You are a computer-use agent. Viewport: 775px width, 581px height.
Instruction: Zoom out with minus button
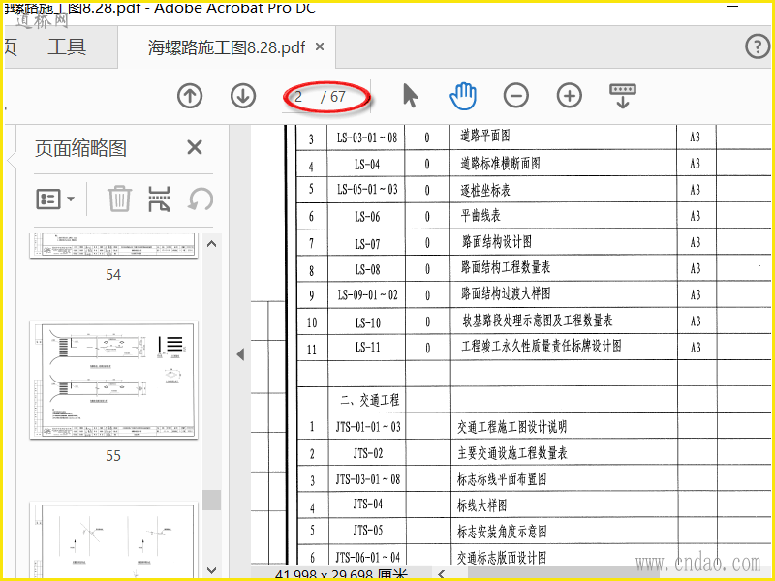click(x=516, y=96)
